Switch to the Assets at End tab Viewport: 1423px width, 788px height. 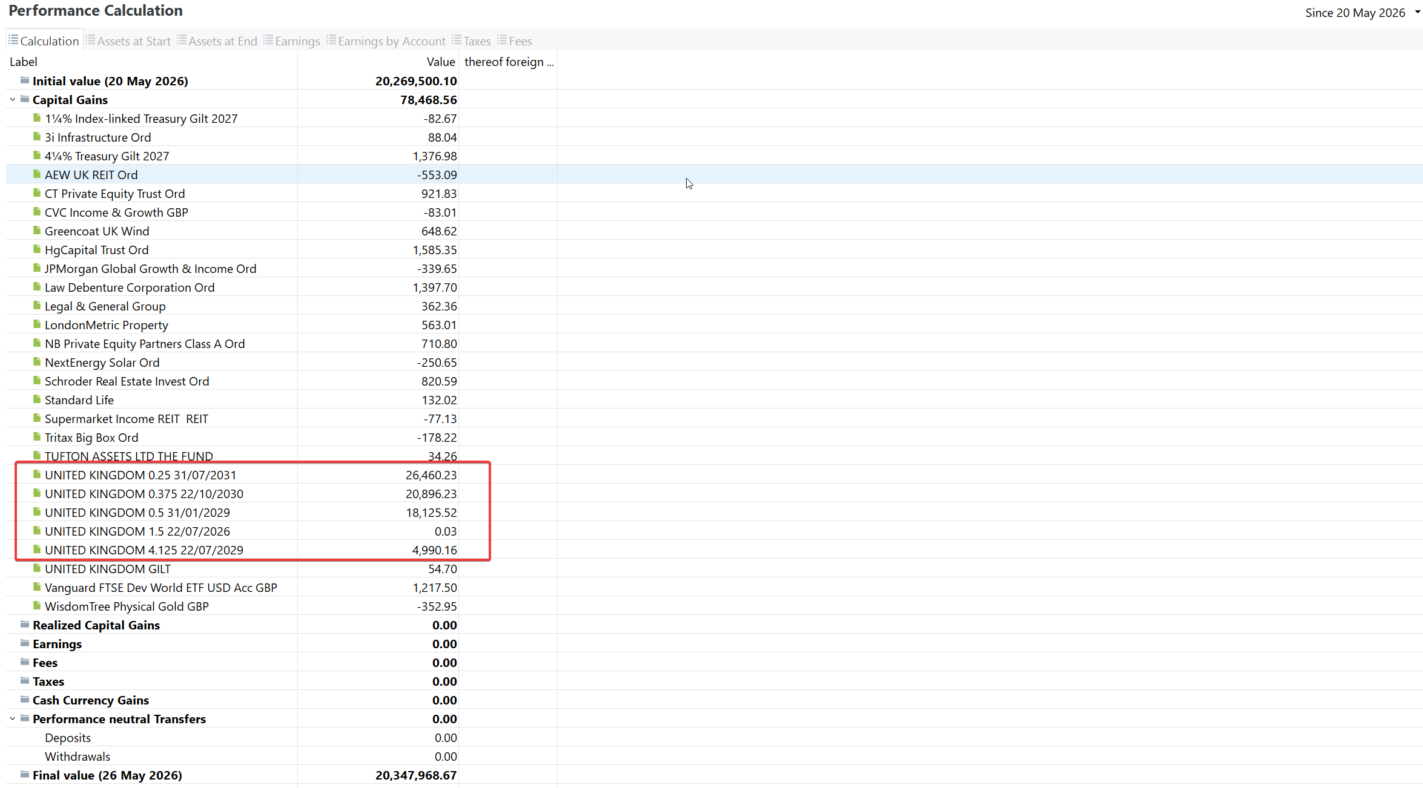click(217, 41)
